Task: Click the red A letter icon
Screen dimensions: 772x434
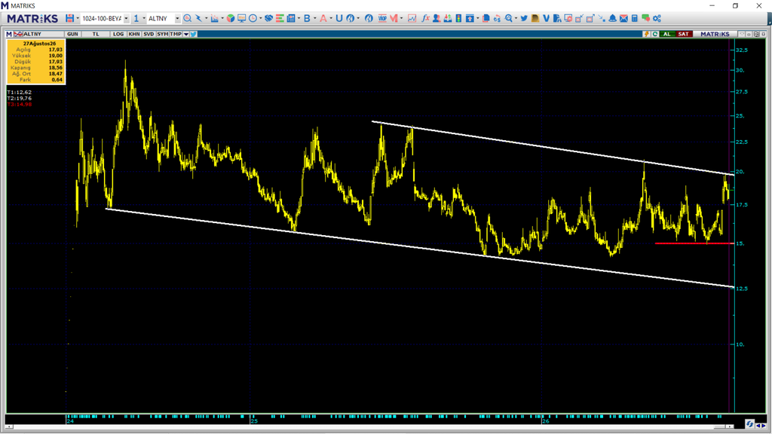Action: tap(323, 18)
